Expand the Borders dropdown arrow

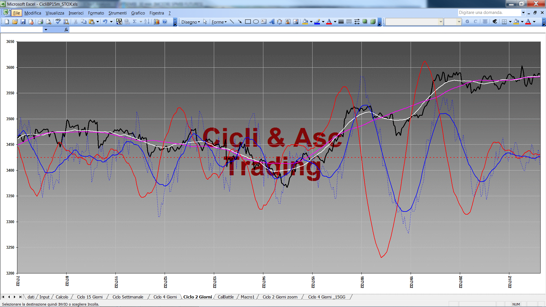click(510, 22)
